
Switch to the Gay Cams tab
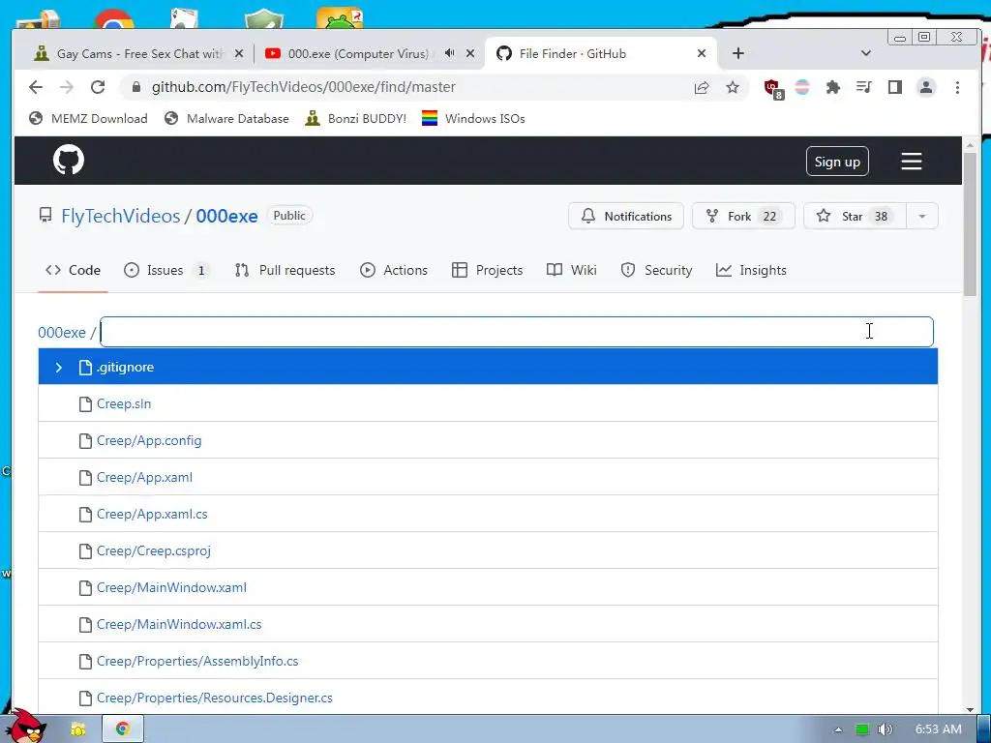click(139, 54)
